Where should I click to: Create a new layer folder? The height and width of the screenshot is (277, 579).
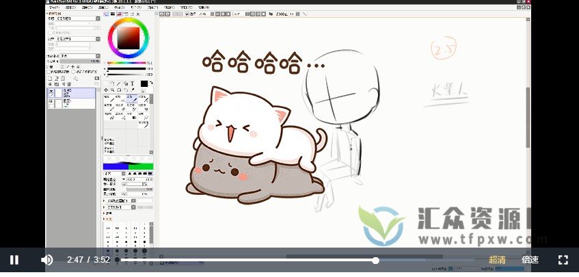click(x=63, y=78)
